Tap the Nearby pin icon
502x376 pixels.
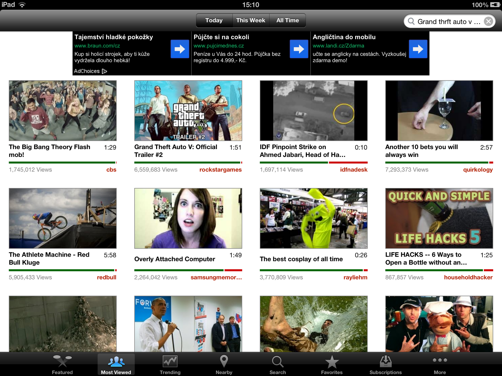point(224,362)
